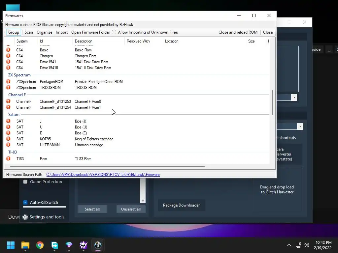This screenshot has height=253, width=338.
Task: Click the status icon for TRDOSROM row
Action: click(8, 87)
